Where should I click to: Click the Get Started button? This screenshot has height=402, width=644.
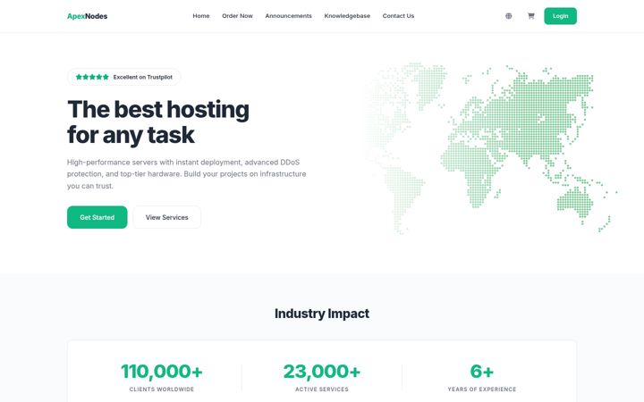(97, 217)
